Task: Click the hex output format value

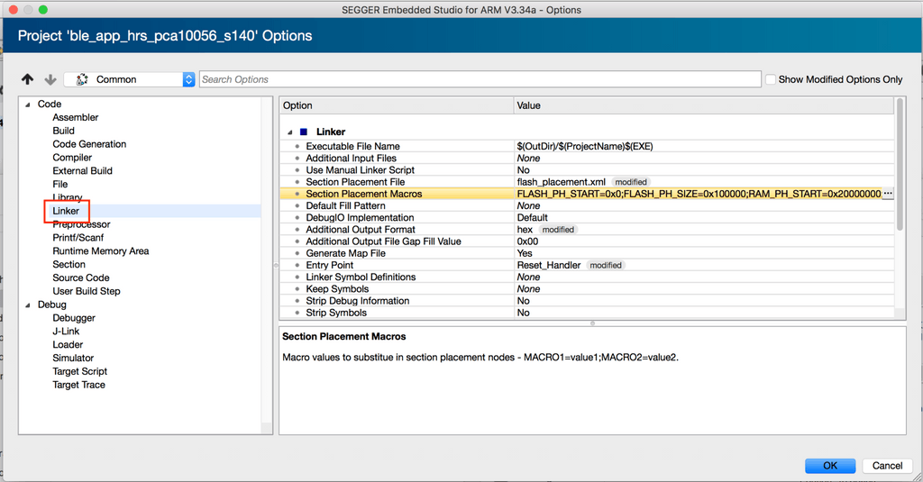Action: pos(525,230)
